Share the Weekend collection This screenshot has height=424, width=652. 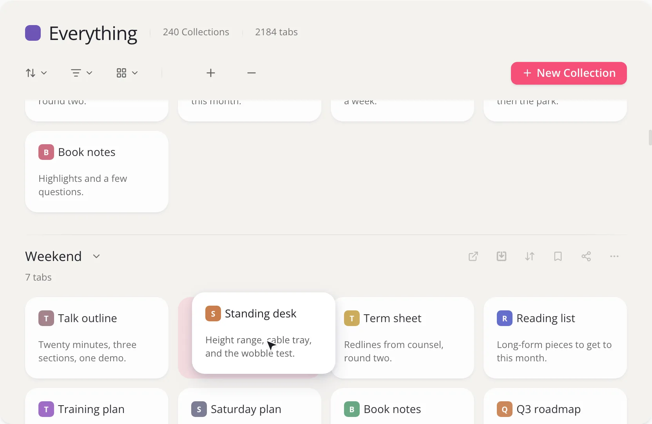[x=586, y=256]
